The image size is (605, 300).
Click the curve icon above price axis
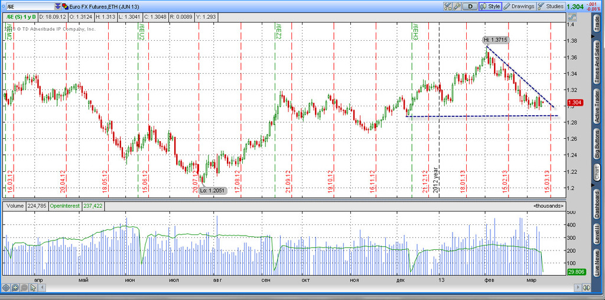click(x=572, y=17)
